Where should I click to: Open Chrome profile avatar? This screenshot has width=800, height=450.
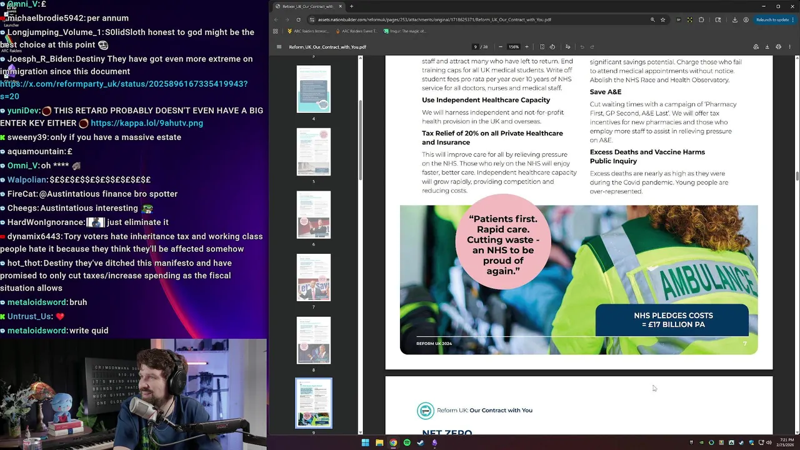pos(746,19)
